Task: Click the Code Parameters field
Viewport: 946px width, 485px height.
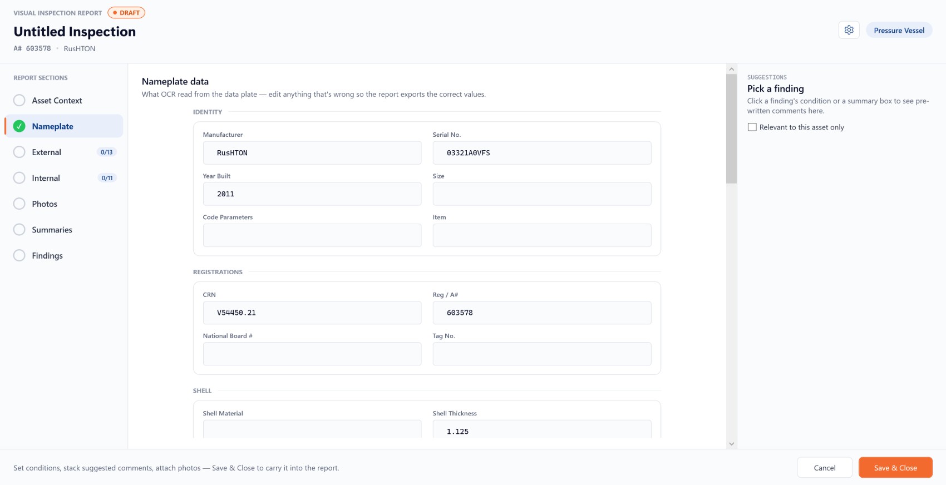Action: tap(312, 235)
